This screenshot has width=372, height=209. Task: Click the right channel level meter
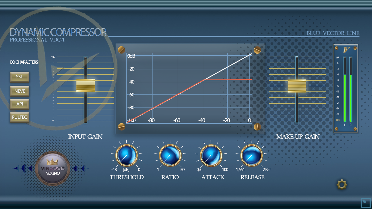351,89
